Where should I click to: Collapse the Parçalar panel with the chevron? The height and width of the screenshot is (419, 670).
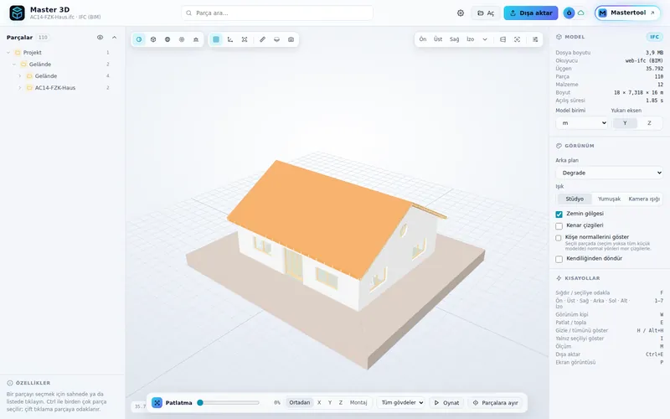pyautogui.click(x=114, y=37)
